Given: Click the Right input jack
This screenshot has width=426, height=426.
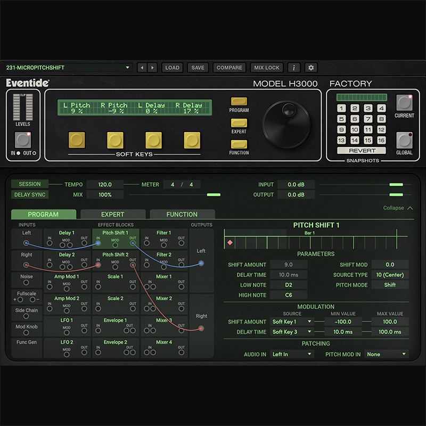Looking at the screenshot, I should click(26, 265).
